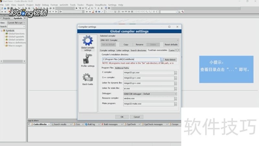
Task: Open the View filter dropdown in Symbols panel
Action: [16, 23]
